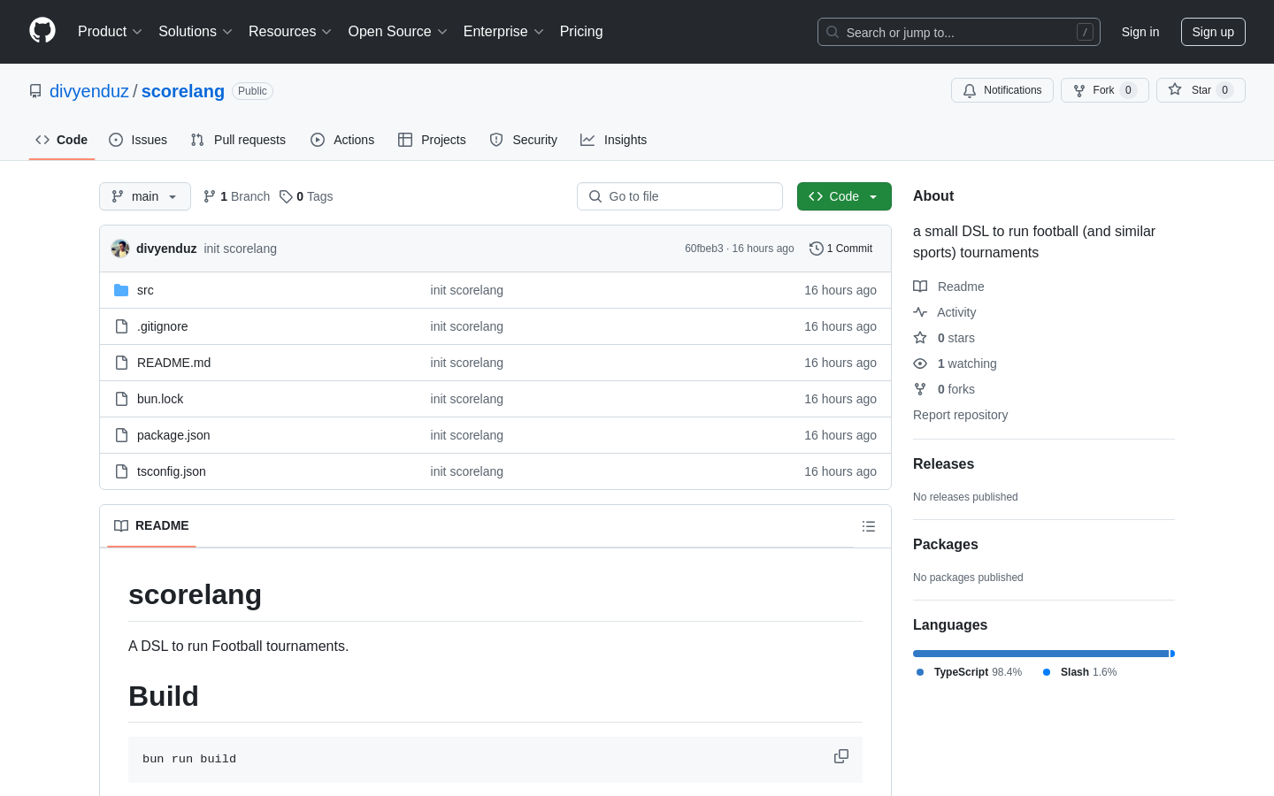Open the Pull requests tab
1274x796 pixels.
(238, 140)
